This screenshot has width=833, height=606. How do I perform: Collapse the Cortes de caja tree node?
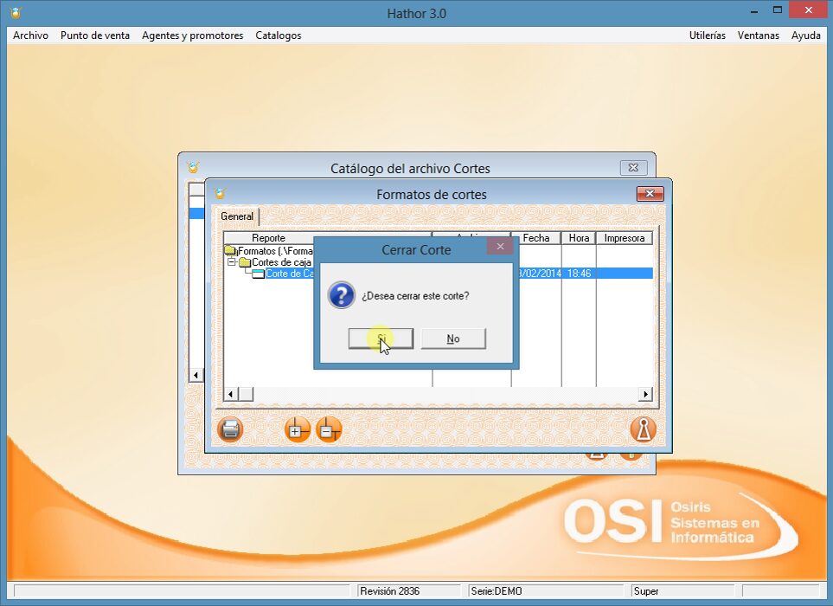tap(232, 262)
